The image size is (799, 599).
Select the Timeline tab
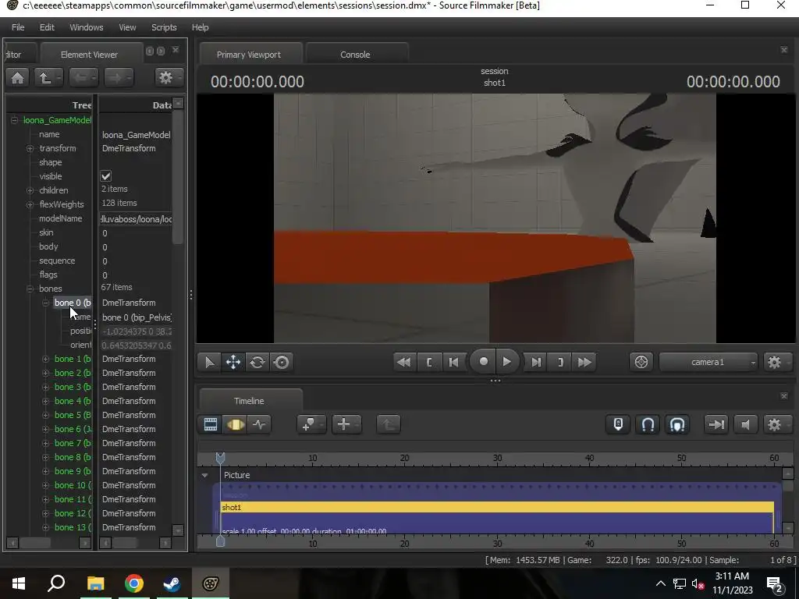click(249, 401)
